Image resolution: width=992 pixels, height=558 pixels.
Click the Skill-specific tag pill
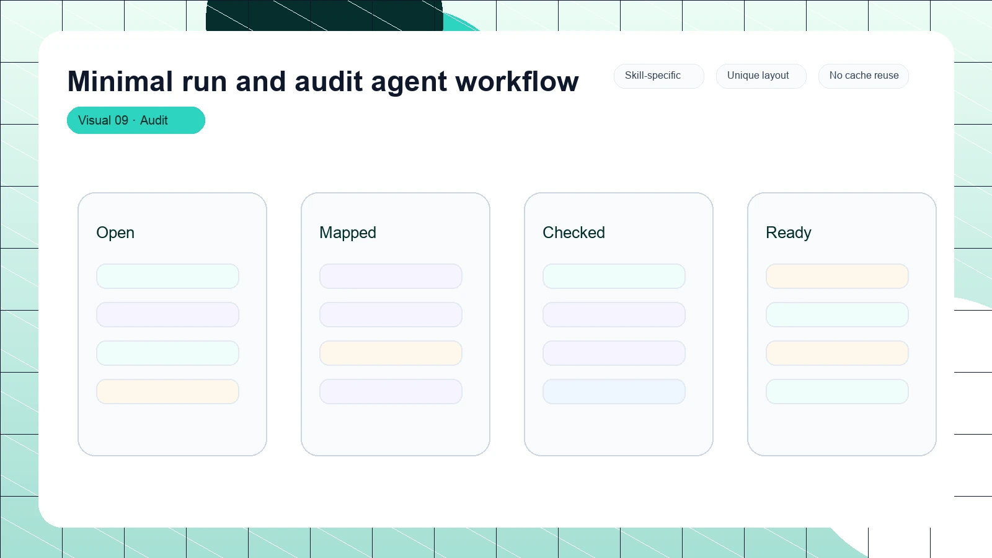click(658, 76)
